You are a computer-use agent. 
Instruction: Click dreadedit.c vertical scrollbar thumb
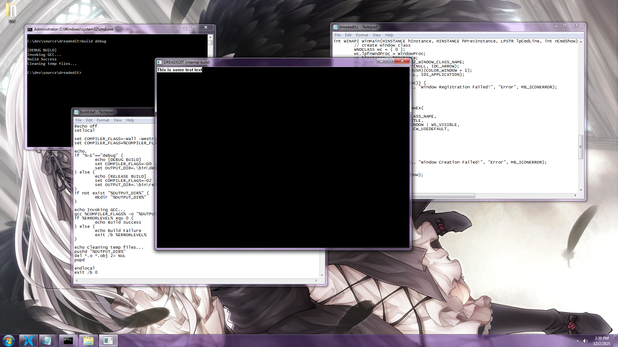coord(581,147)
